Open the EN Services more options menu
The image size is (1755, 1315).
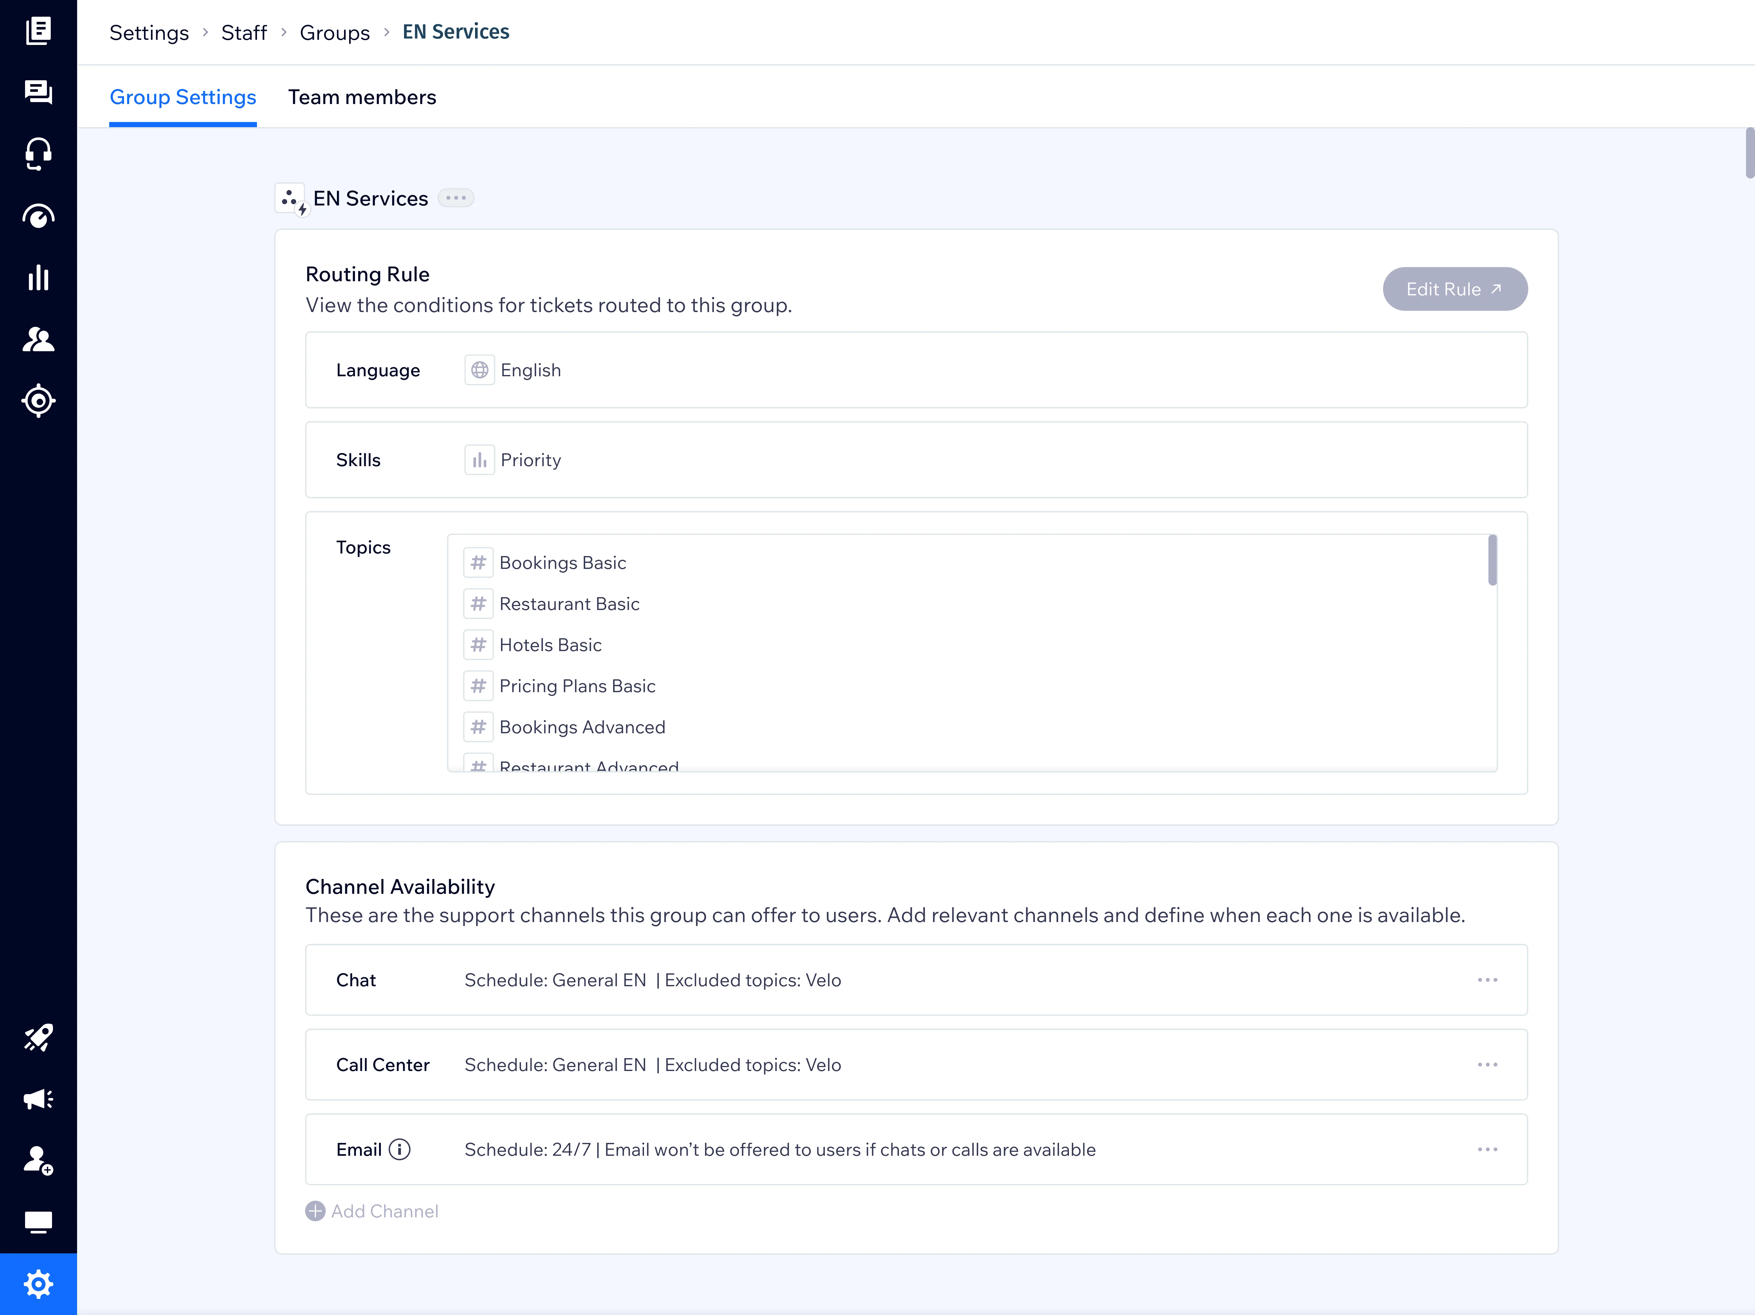456,198
